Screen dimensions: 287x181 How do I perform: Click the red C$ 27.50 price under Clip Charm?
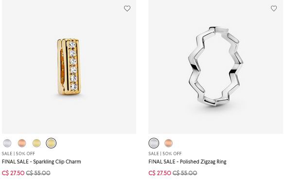point(13,173)
